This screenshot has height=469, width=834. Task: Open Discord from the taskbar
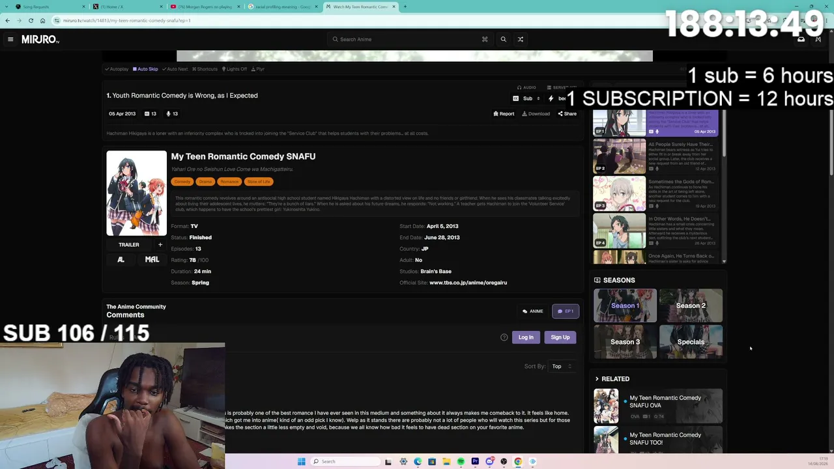[x=489, y=461]
